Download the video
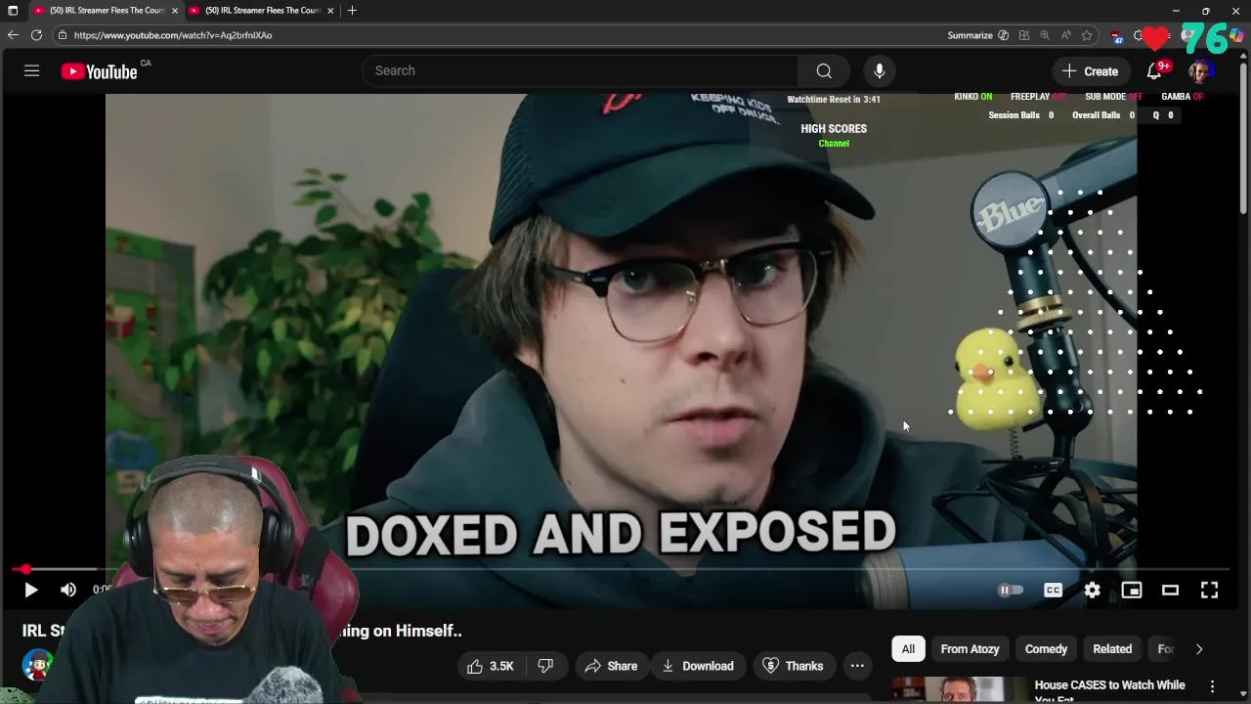The image size is (1251, 704). coord(698,666)
